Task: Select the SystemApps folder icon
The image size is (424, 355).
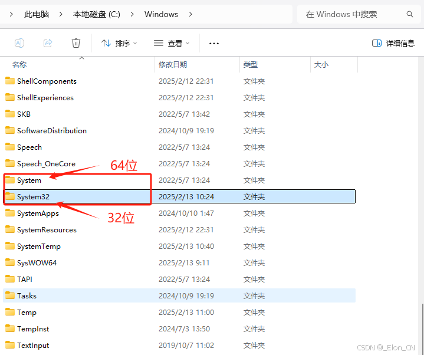Action: pos(10,213)
